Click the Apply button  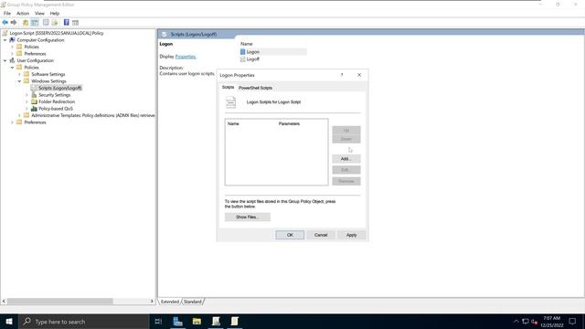pos(351,235)
